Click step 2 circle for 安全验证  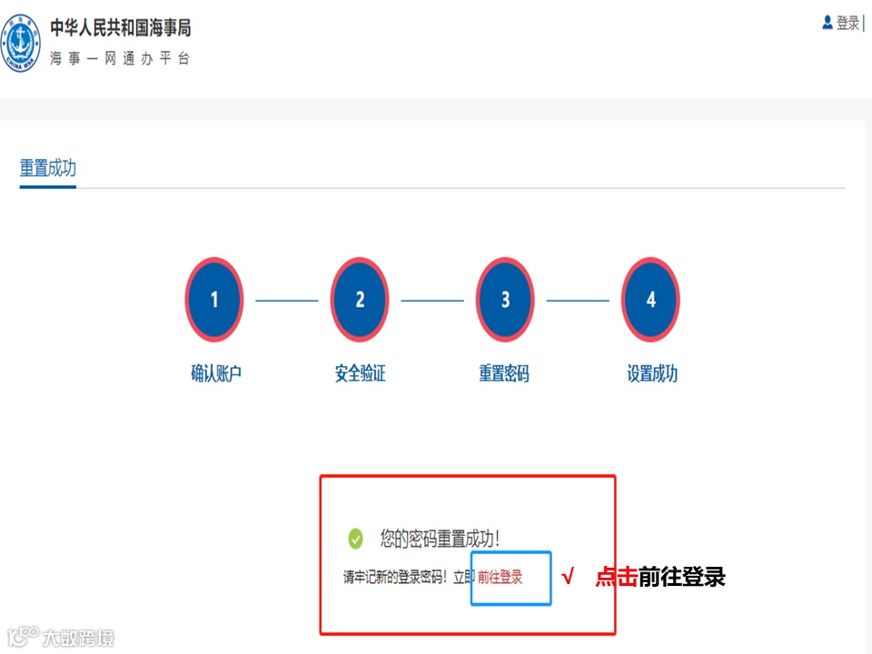coord(360,300)
